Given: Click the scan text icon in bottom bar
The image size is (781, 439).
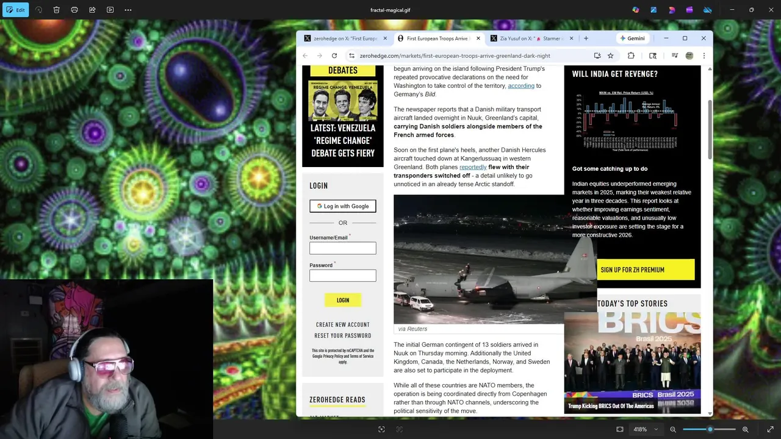Looking at the screenshot, I should click(400, 429).
